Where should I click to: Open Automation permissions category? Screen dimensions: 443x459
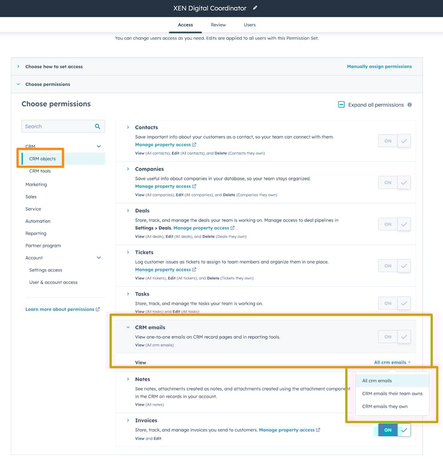(38, 221)
